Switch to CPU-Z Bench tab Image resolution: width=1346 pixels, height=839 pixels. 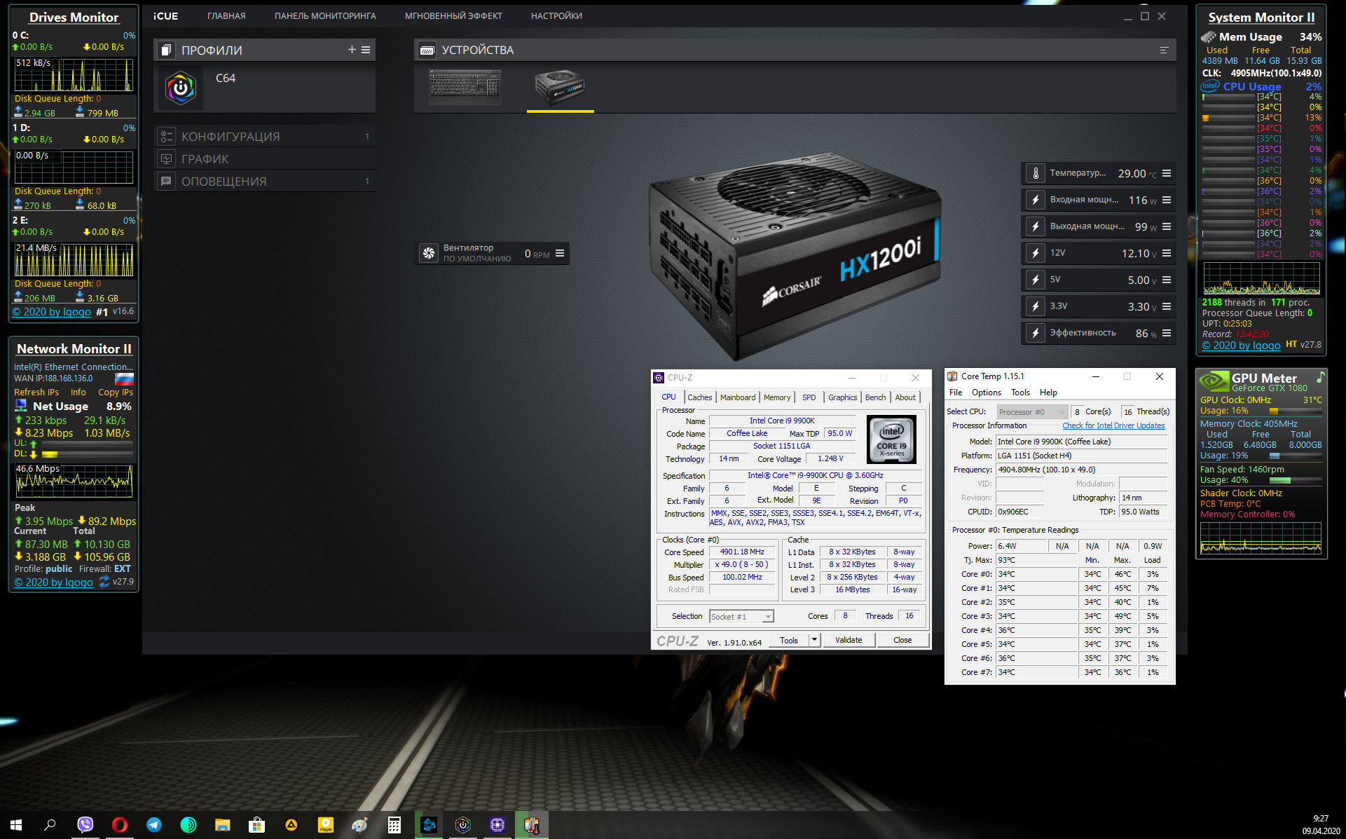(x=875, y=397)
